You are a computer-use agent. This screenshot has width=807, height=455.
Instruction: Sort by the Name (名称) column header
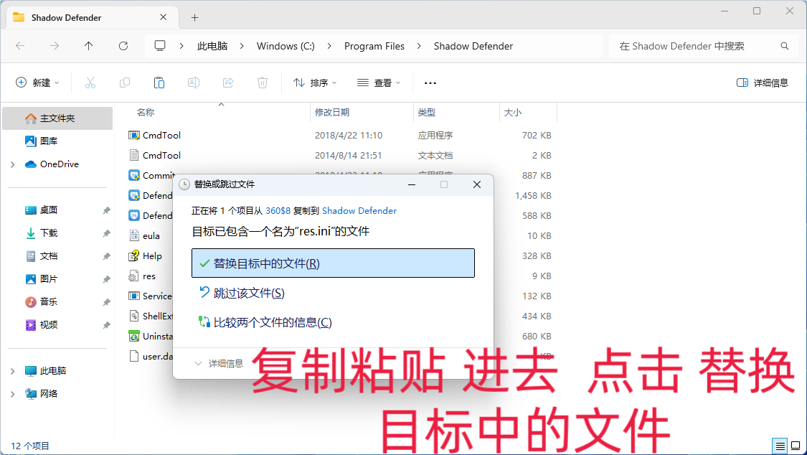146,112
